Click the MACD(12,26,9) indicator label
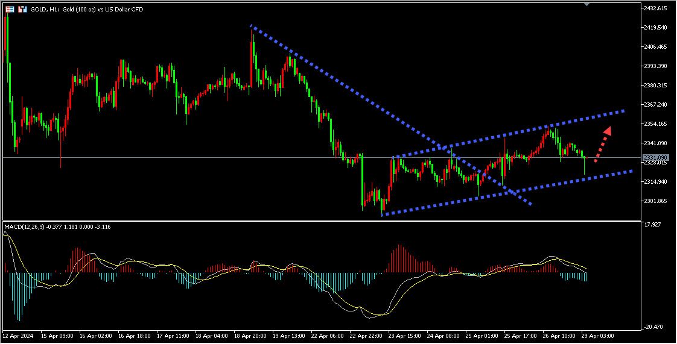The width and height of the screenshot is (677, 344). (23, 227)
